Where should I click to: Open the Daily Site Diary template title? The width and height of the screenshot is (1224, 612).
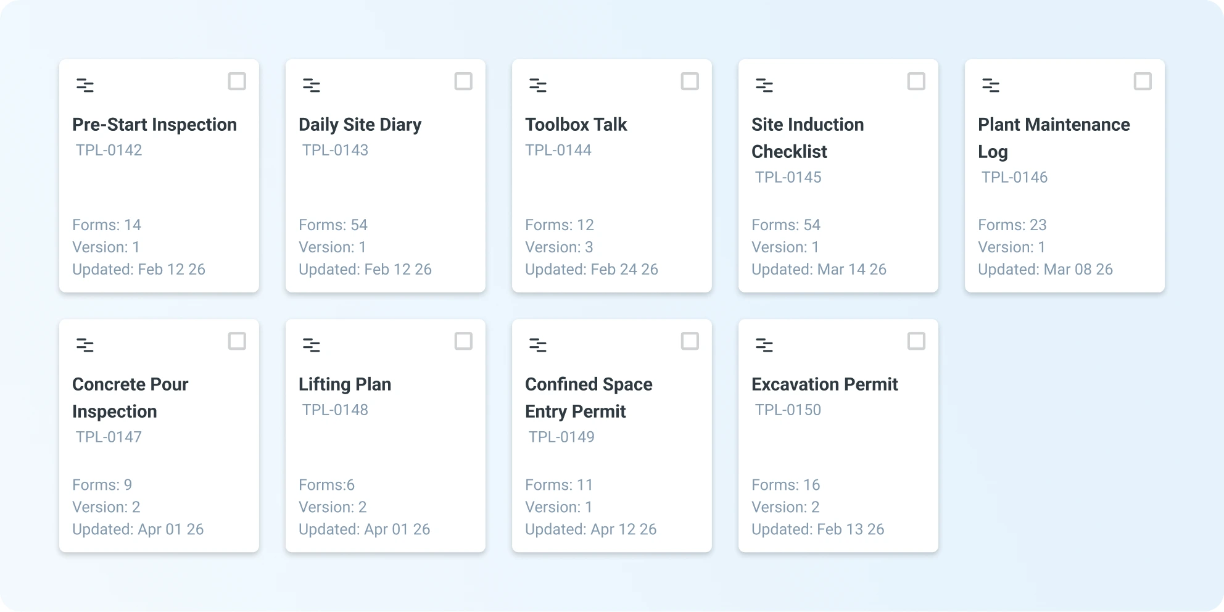tap(360, 125)
